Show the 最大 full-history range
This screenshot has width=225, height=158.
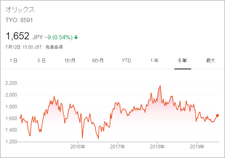click(211, 60)
